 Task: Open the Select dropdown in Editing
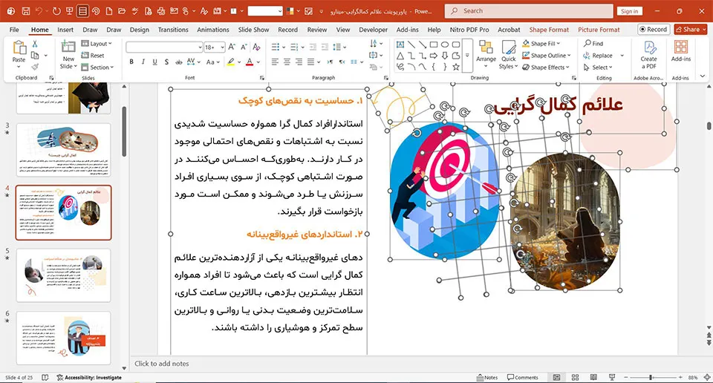click(599, 68)
